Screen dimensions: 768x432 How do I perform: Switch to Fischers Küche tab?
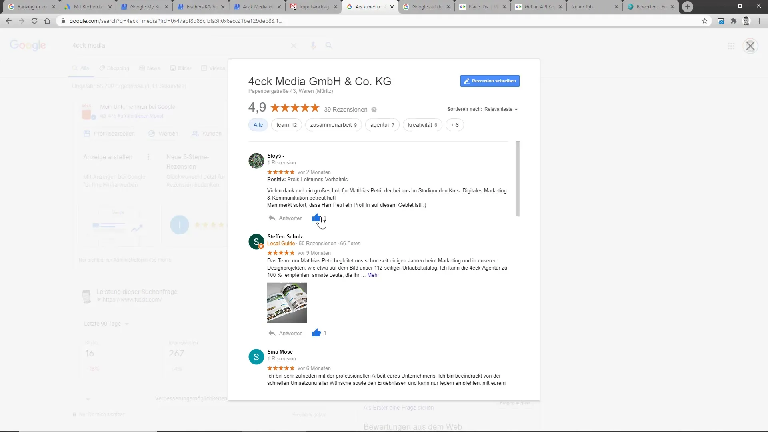pos(201,7)
